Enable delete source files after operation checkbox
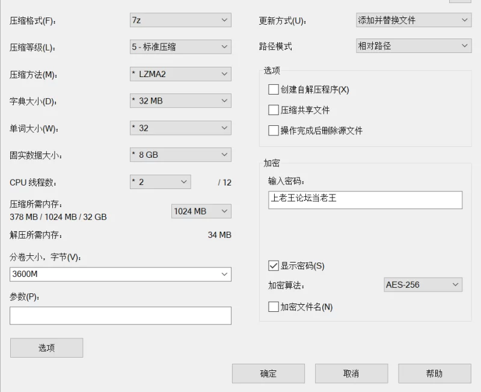 coord(274,131)
